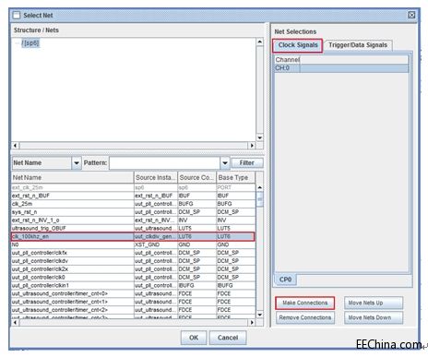Click the structure tree scroll down arrow
The image size is (428, 357).
pos(260,137)
